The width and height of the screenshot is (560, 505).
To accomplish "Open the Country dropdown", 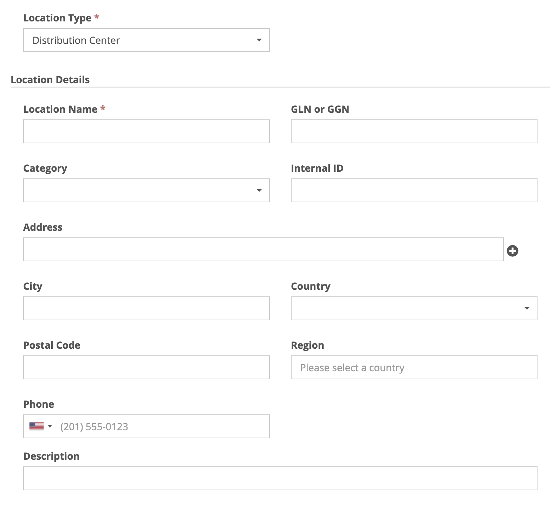I will [414, 308].
